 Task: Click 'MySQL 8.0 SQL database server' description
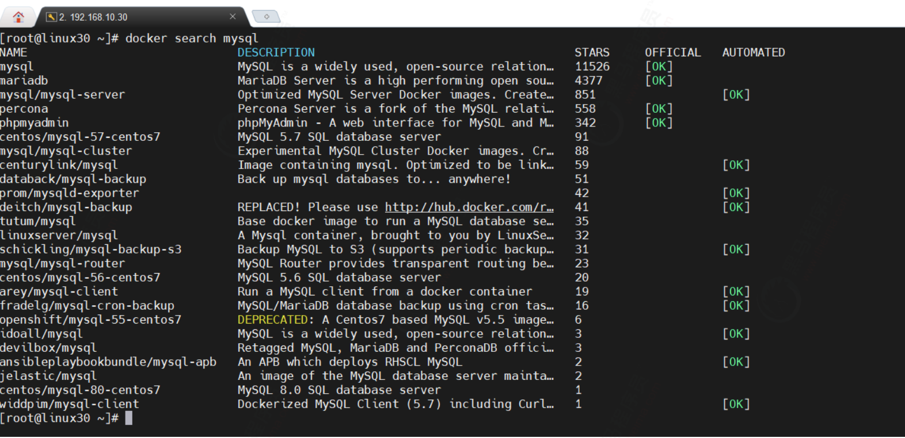click(x=339, y=390)
